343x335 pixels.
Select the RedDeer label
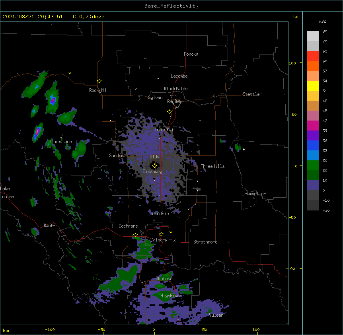(175, 101)
